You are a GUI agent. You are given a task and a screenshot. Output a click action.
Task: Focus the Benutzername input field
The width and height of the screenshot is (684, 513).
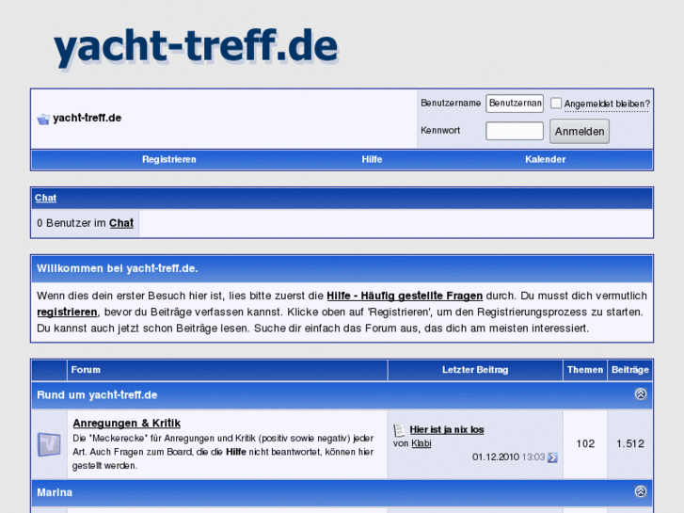(x=515, y=104)
